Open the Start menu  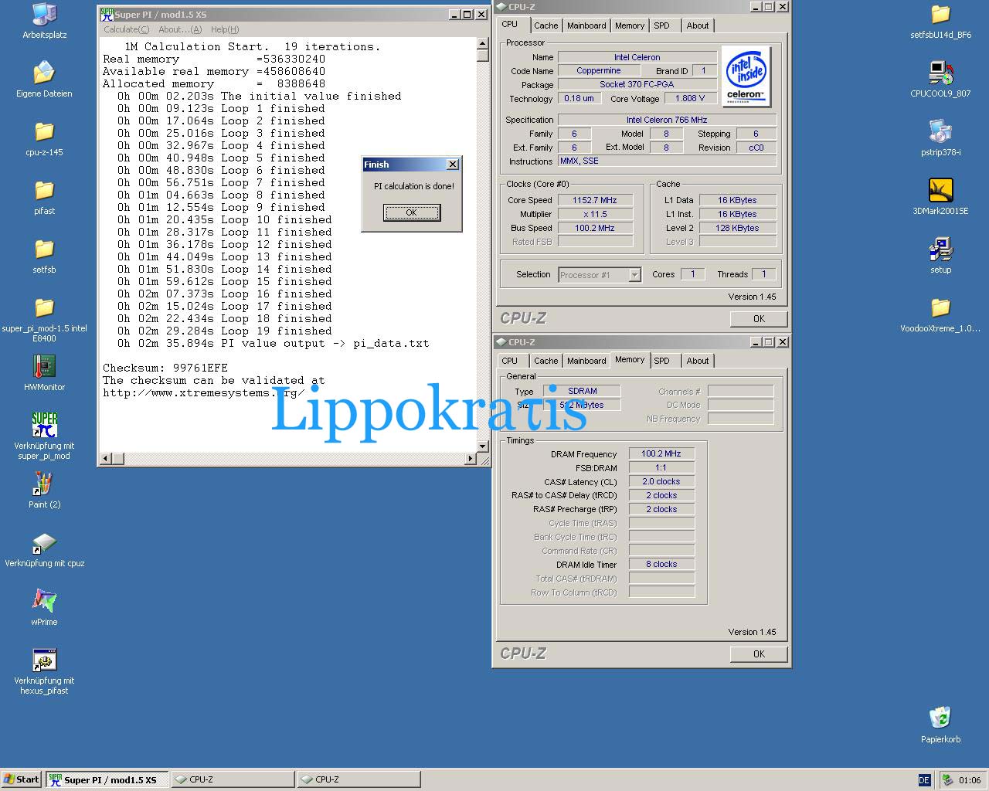tap(22, 779)
